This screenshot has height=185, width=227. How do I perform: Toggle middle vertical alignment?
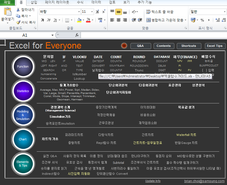tap(119, 12)
